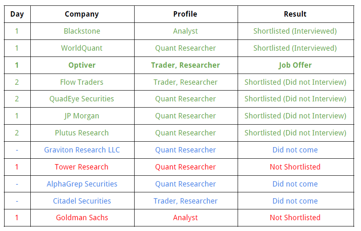The image size is (361, 231).
Task: Click the Day column header
Action: (x=17, y=14)
